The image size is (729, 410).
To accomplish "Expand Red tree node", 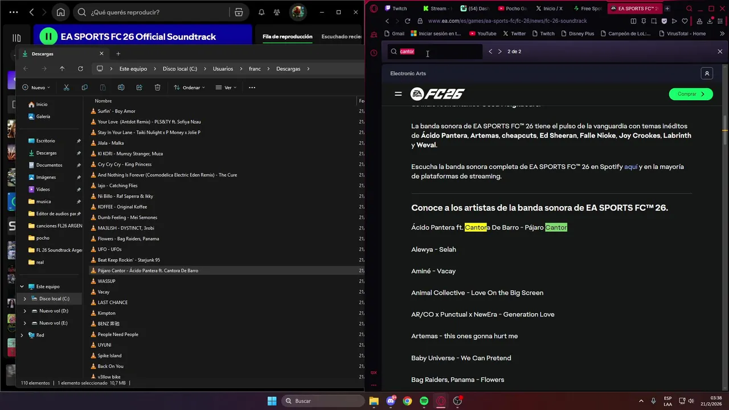I will [x=22, y=335].
